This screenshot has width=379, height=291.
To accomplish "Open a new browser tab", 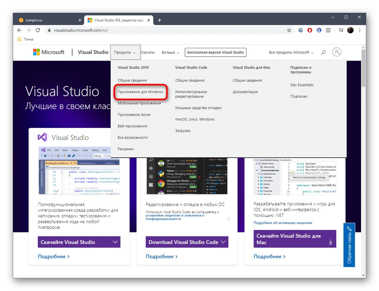I will pos(159,20).
